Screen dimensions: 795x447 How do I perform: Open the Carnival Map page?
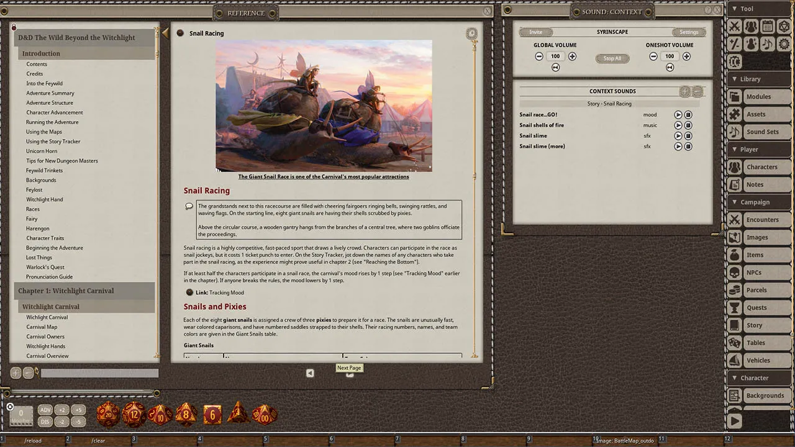[42, 327]
